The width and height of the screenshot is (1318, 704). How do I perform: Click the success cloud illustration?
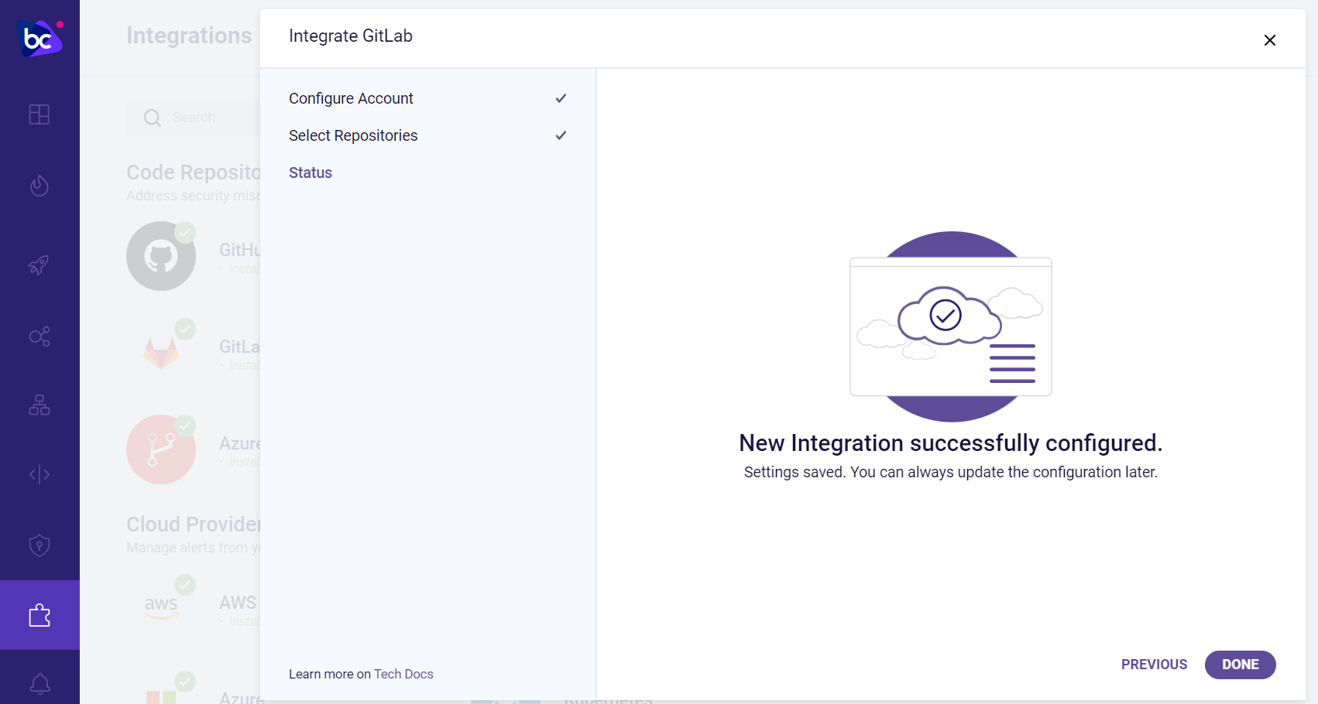951,326
